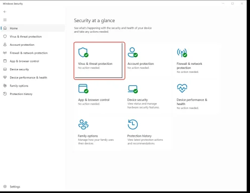Open Settings label at bottom of sidebar
The image size is (250, 193).
15,186
